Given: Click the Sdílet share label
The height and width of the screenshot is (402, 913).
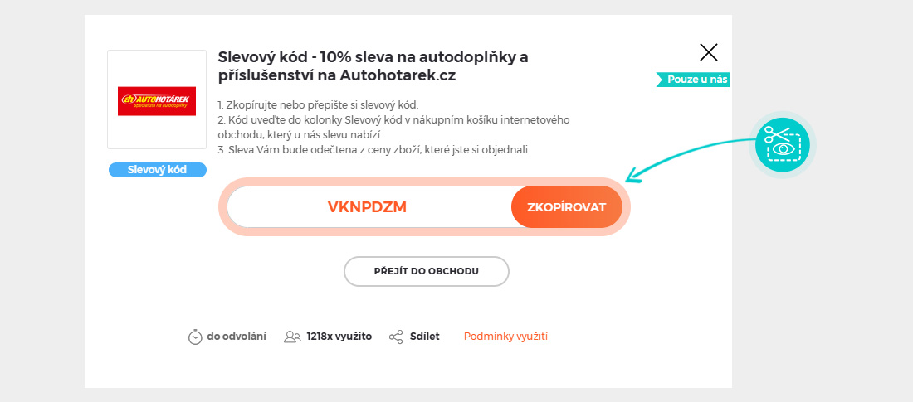Looking at the screenshot, I should [424, 337].
